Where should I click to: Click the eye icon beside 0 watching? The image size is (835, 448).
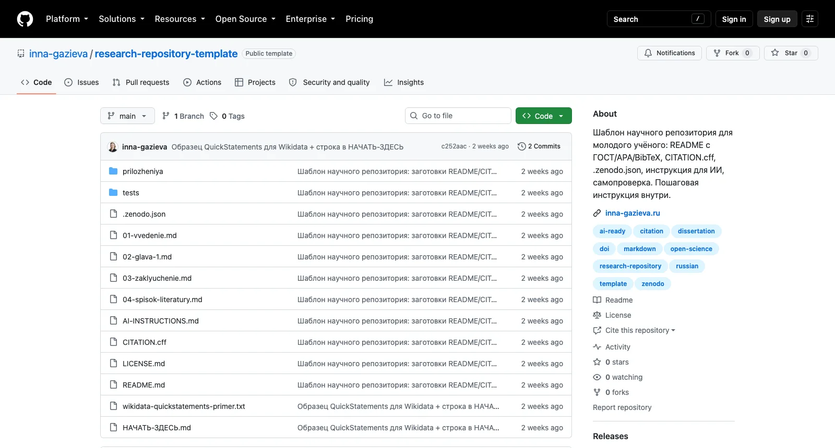(x=597, y=377)
